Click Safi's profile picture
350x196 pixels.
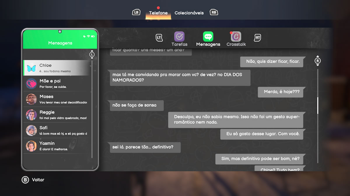pos(31,130)
